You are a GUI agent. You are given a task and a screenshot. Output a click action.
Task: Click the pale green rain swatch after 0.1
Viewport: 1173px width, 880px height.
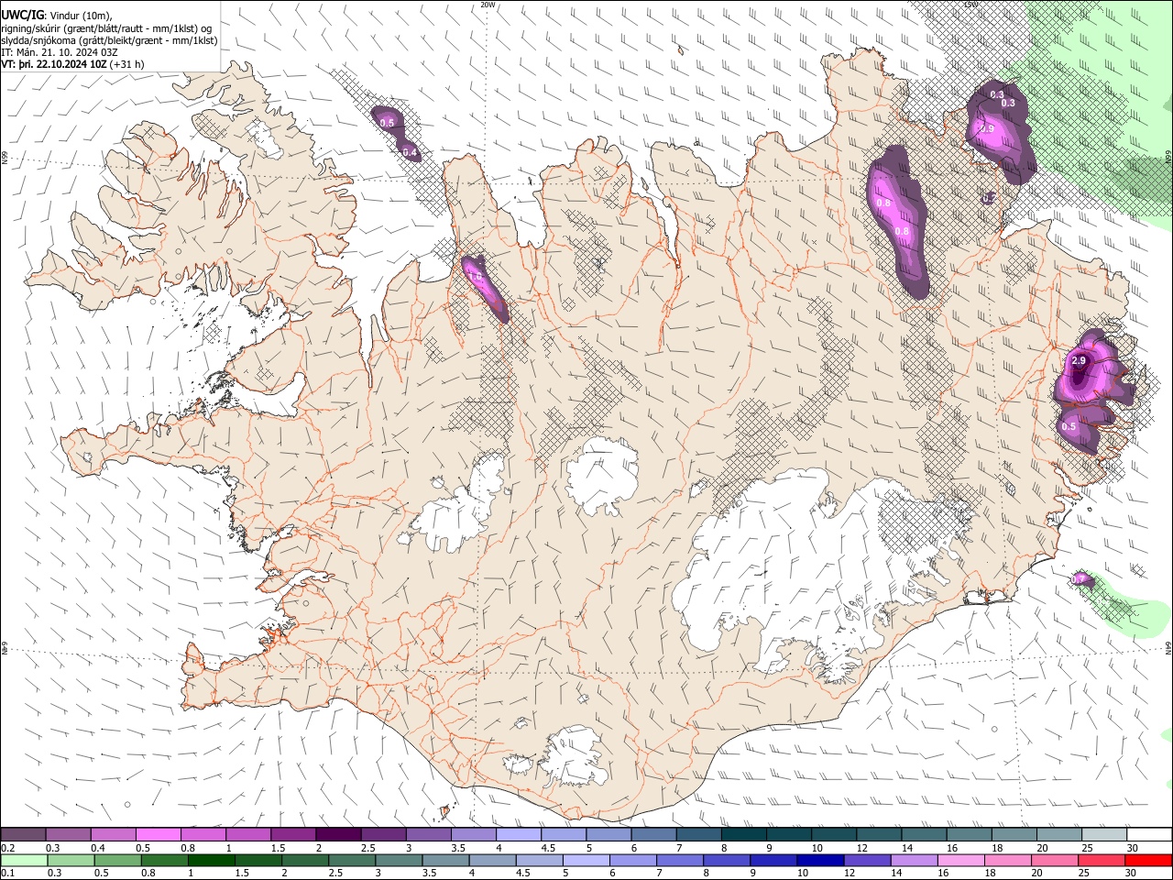click(x=24, y=860)
